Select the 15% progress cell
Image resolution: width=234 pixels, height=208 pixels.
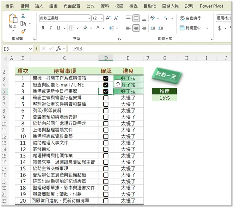(x=164, y=98)
